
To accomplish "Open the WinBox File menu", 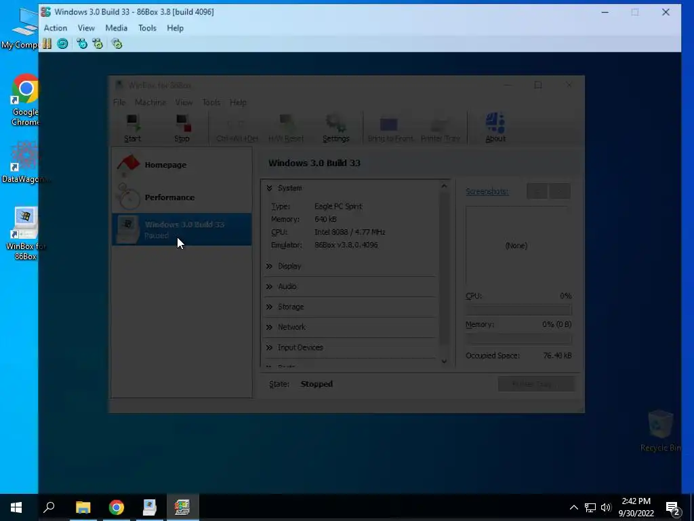I will pos(119,102).
